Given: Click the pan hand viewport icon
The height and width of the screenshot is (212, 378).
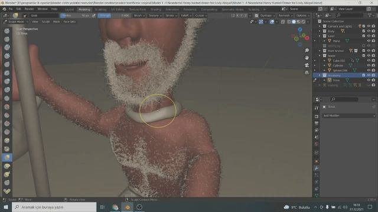Looking at the screenshot, I should click(307, 58).
